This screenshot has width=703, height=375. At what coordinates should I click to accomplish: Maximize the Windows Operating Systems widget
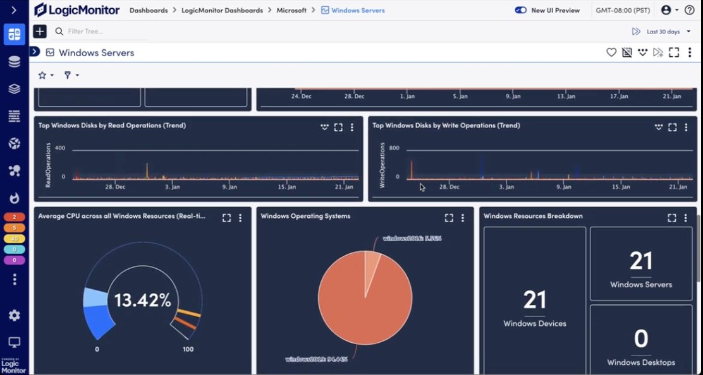pos(449,218)
